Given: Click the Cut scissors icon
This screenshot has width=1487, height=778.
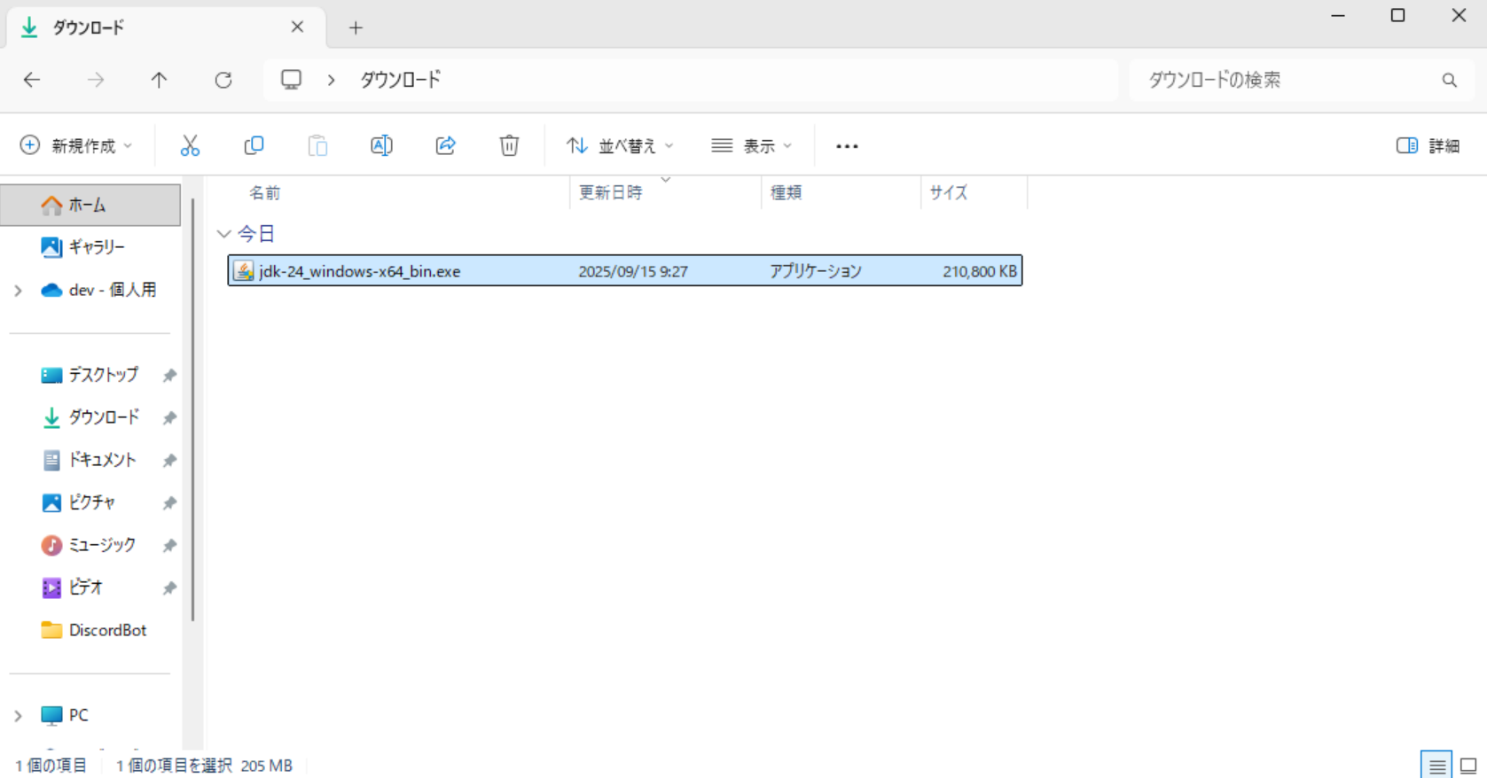Looking at the screenshot, I should (190, 145).
